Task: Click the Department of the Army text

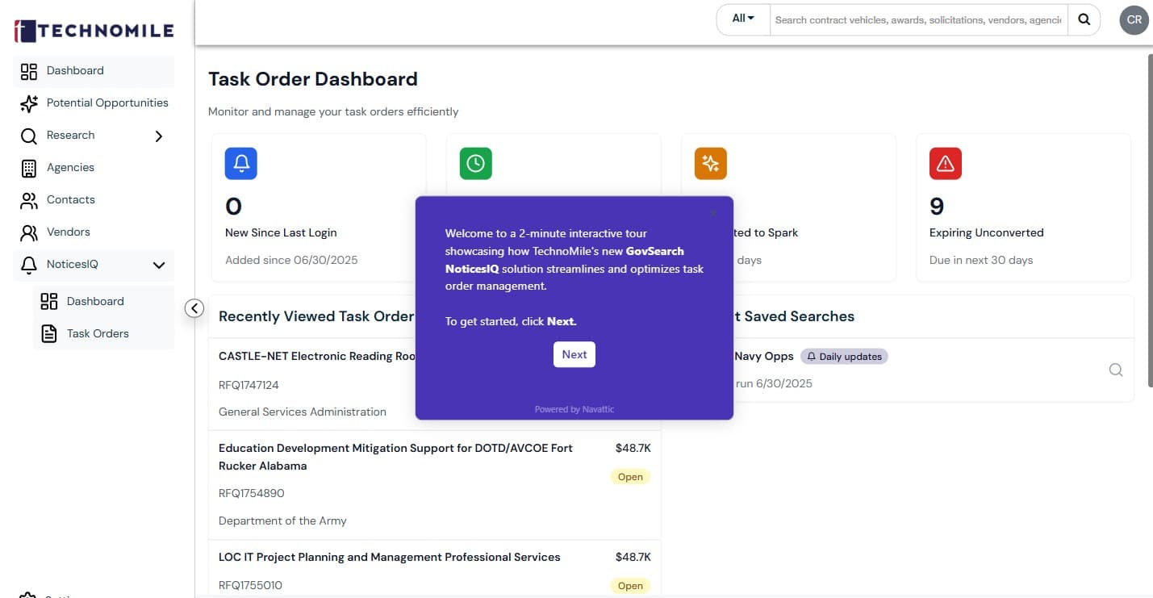Action: click(282, 521)
